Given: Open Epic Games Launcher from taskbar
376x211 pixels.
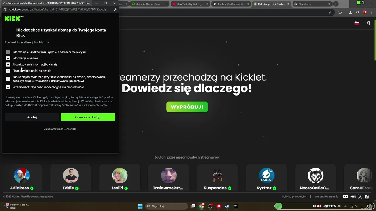Looking at the screenshot, I should tap(236, 206).
